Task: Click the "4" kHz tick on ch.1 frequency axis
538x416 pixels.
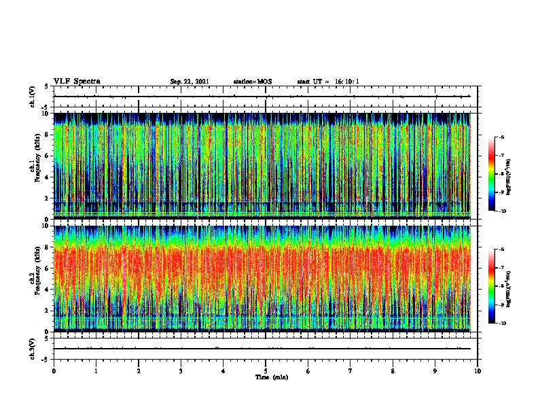Action: (x=48, y=177)
